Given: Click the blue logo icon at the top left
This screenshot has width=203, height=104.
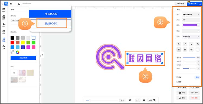Looking at the screenshot, I should [6, 4].
